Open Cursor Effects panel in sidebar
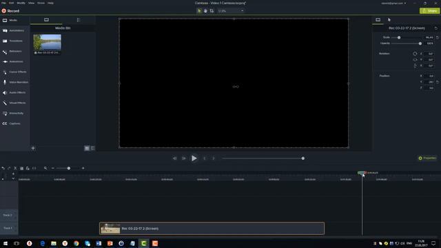The width and height of the screenshot is (441, 248). coord(14,72)
